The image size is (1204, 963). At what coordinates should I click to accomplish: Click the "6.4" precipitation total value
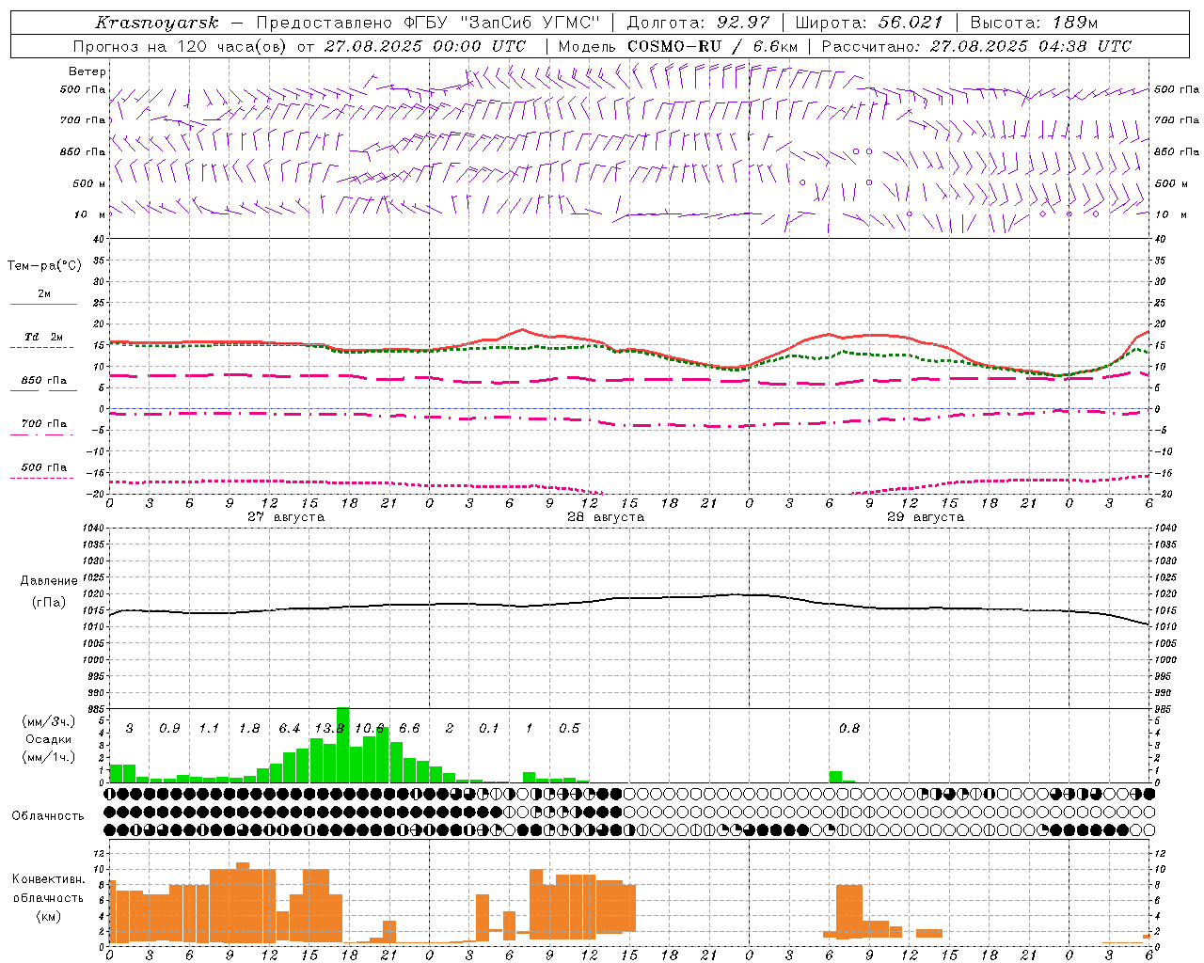coord(290,729)
